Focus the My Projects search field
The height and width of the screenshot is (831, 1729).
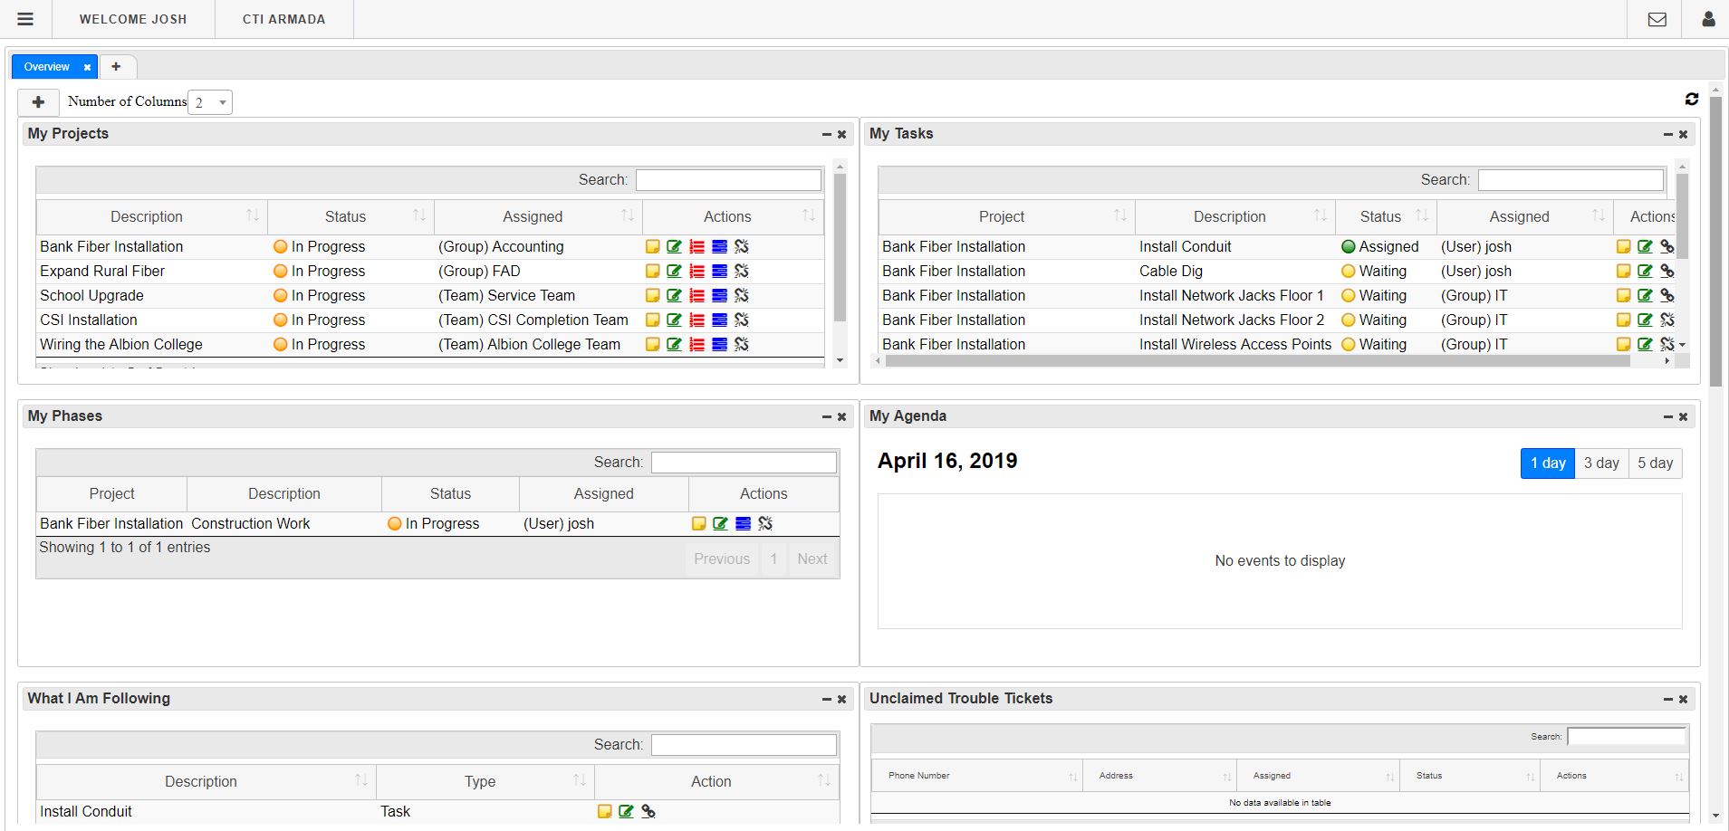click(x=728, y=180)
